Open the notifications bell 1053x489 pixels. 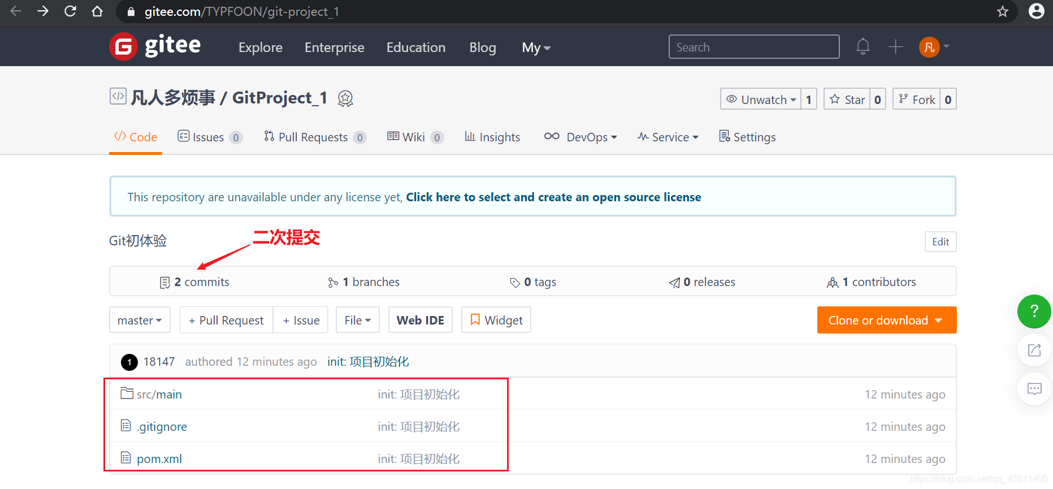[863, 46]
